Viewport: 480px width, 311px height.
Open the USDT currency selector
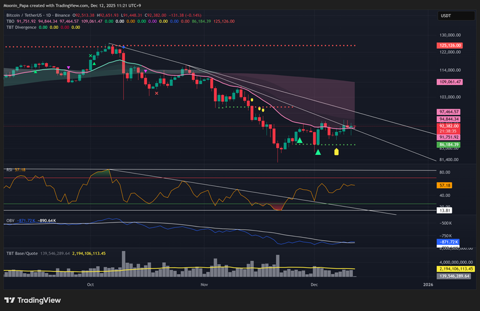(446, 16)
